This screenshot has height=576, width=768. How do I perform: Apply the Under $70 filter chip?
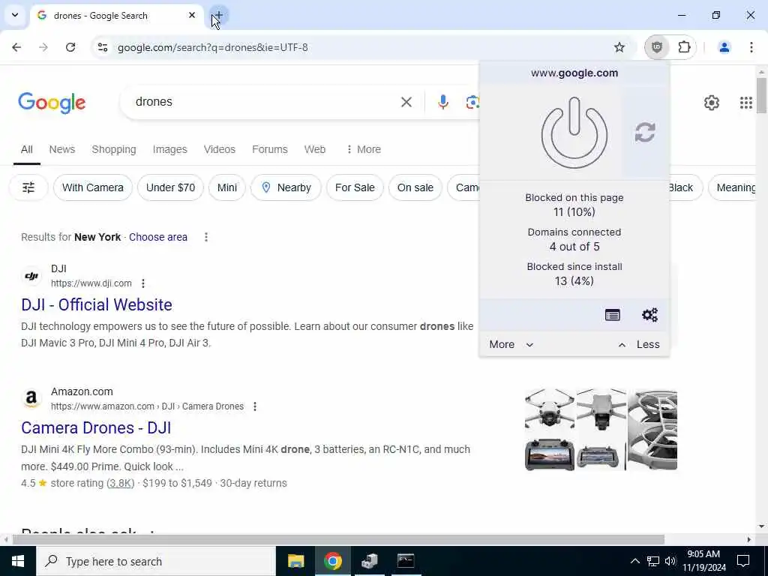tap(170, 187)
